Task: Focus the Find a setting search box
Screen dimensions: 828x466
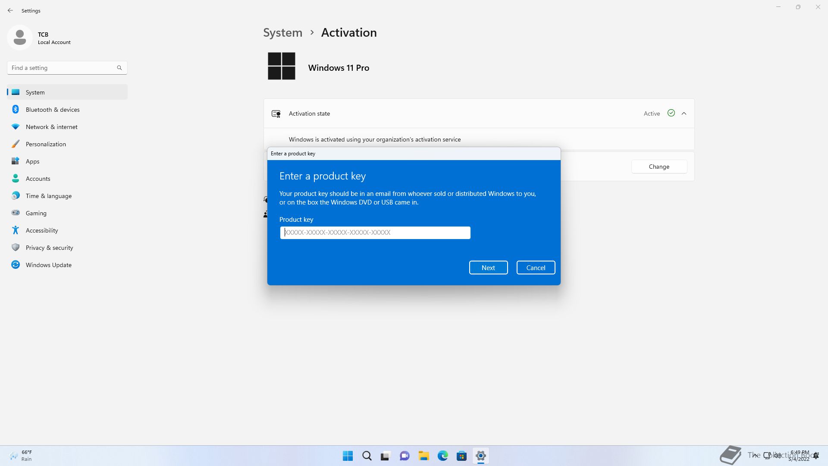Action: point(67,68)
